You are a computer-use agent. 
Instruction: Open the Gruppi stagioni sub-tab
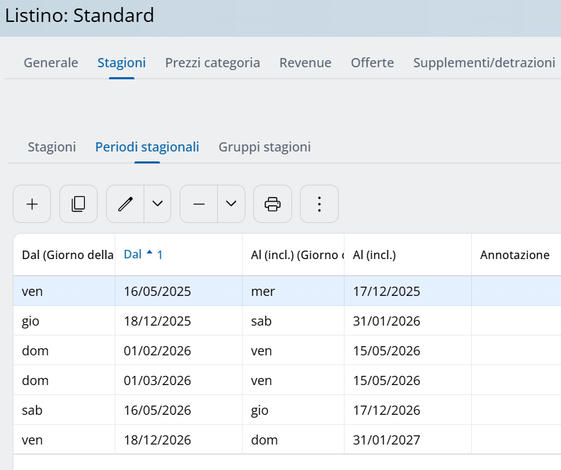[x=265, y=147]
